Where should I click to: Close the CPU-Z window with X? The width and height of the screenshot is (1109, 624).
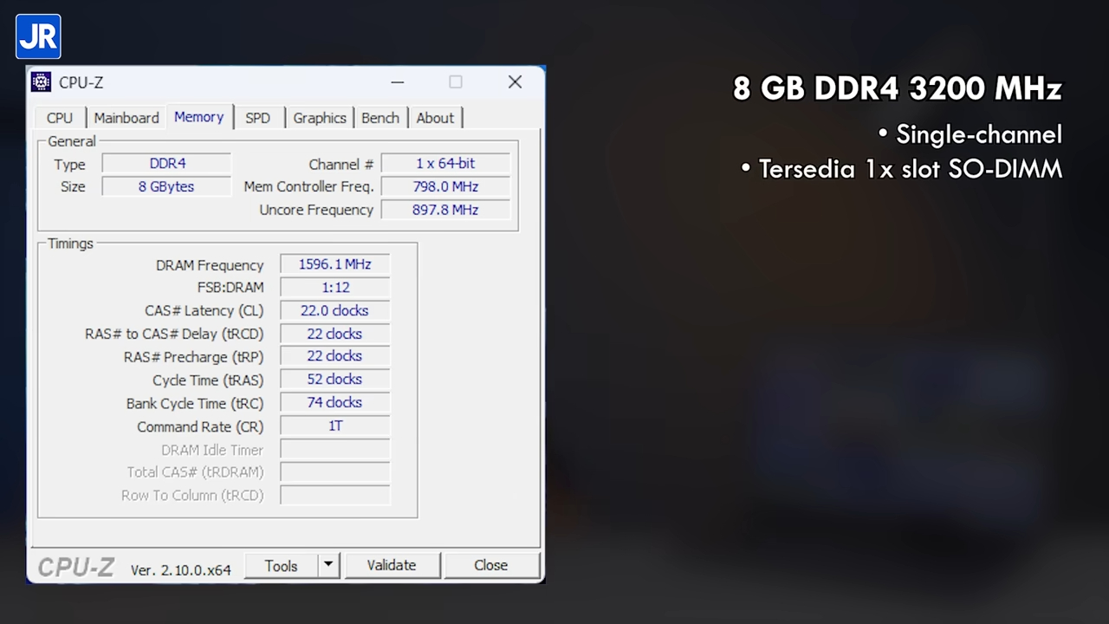click(x=515, y=82)
